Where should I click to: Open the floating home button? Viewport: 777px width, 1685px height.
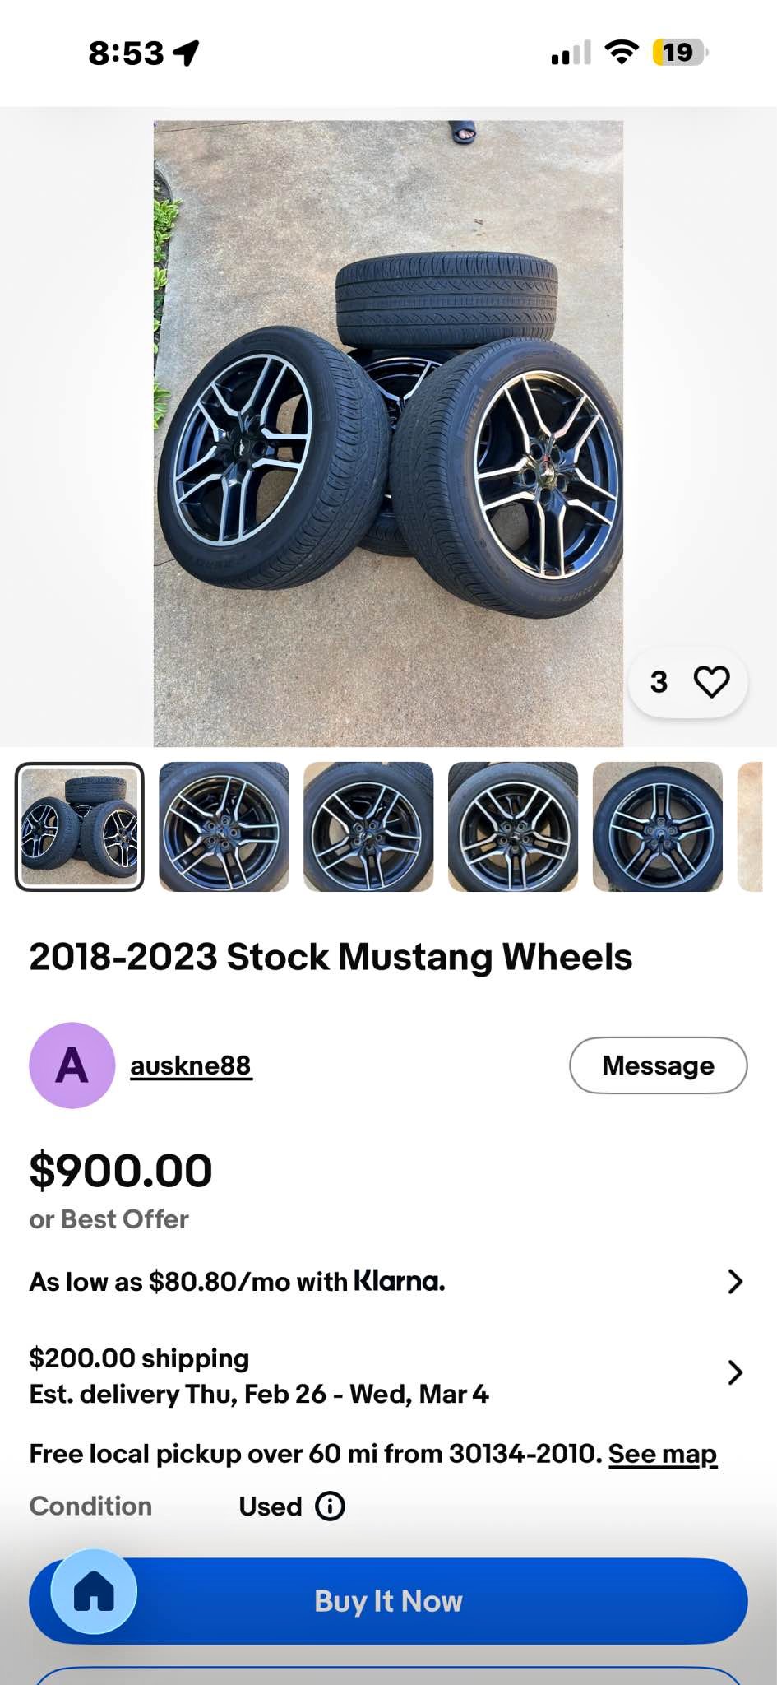(x=94, y=1591)
